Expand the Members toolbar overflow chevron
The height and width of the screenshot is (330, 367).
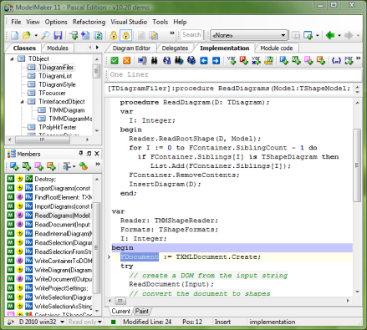pyautogui.click(x=98, y=164)
